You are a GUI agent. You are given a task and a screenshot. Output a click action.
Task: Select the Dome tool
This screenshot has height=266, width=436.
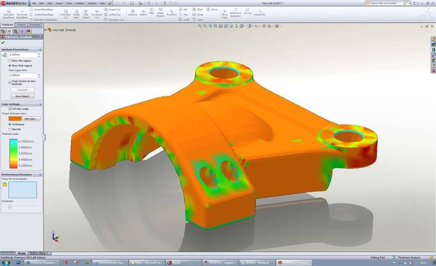click(198, 20)
